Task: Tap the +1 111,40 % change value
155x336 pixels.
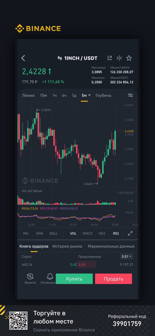Action: (53, 82)
